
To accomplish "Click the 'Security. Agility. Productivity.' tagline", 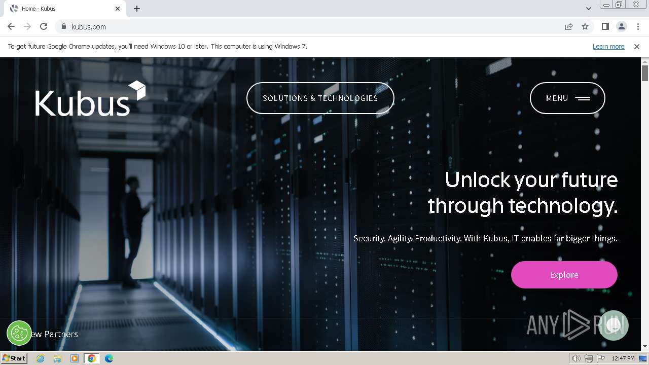I will [485, 238].
